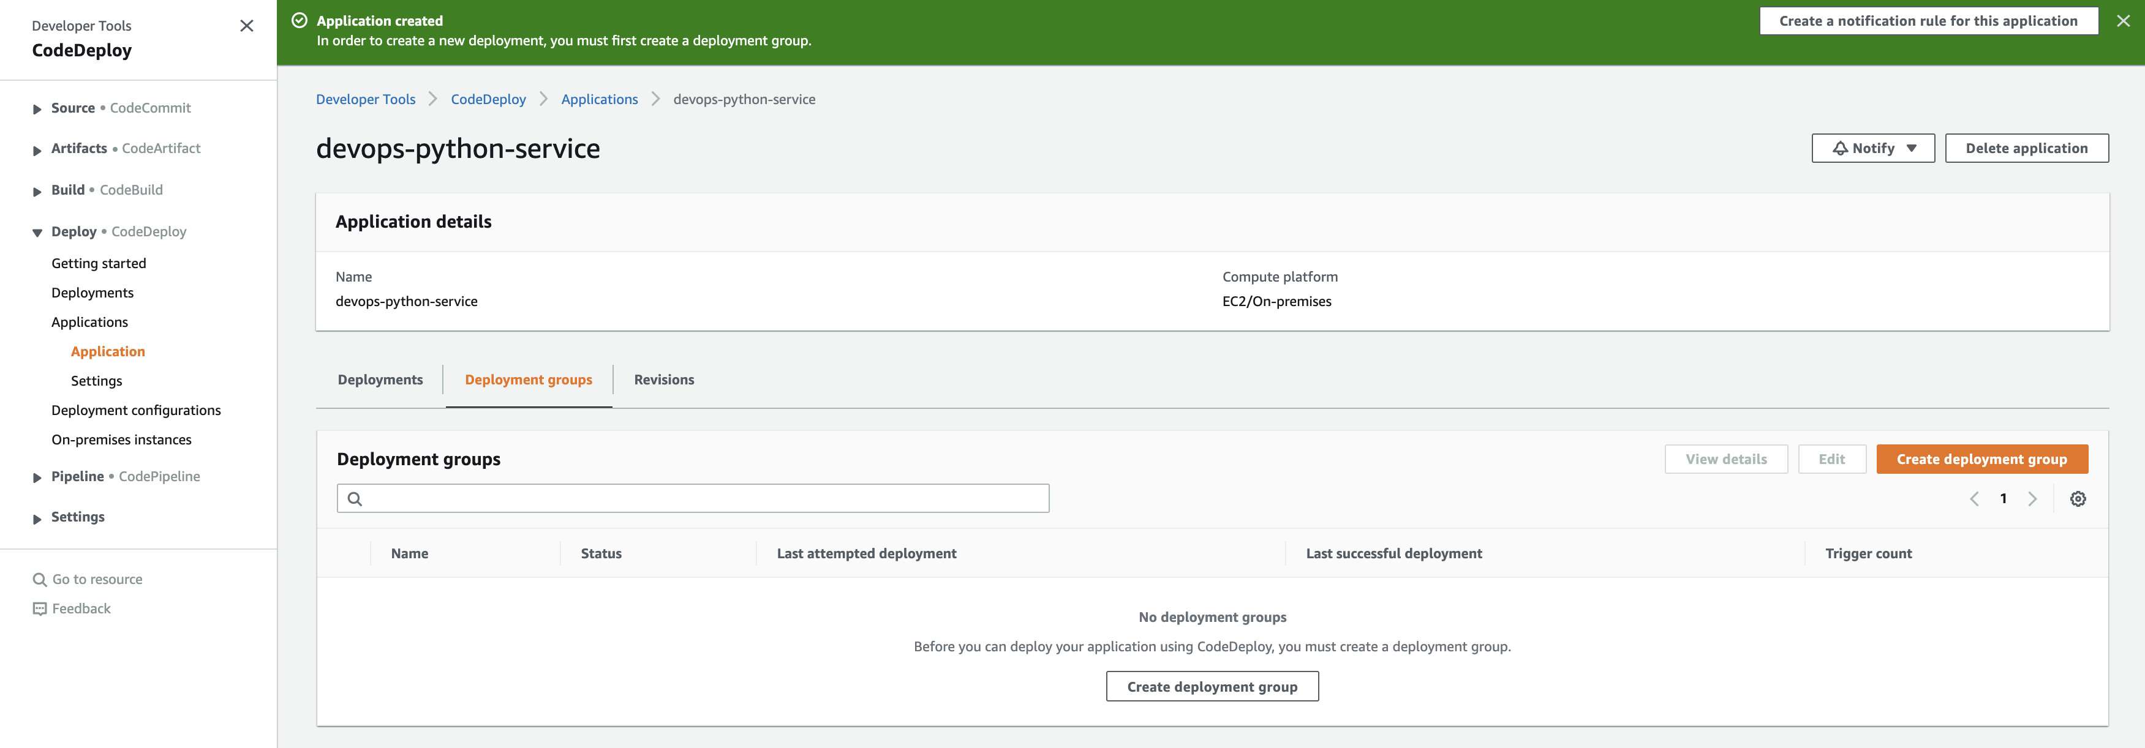Go to previous page of deployment groups
This screenshot has height=748, width=2145.
coord(1974,499)
